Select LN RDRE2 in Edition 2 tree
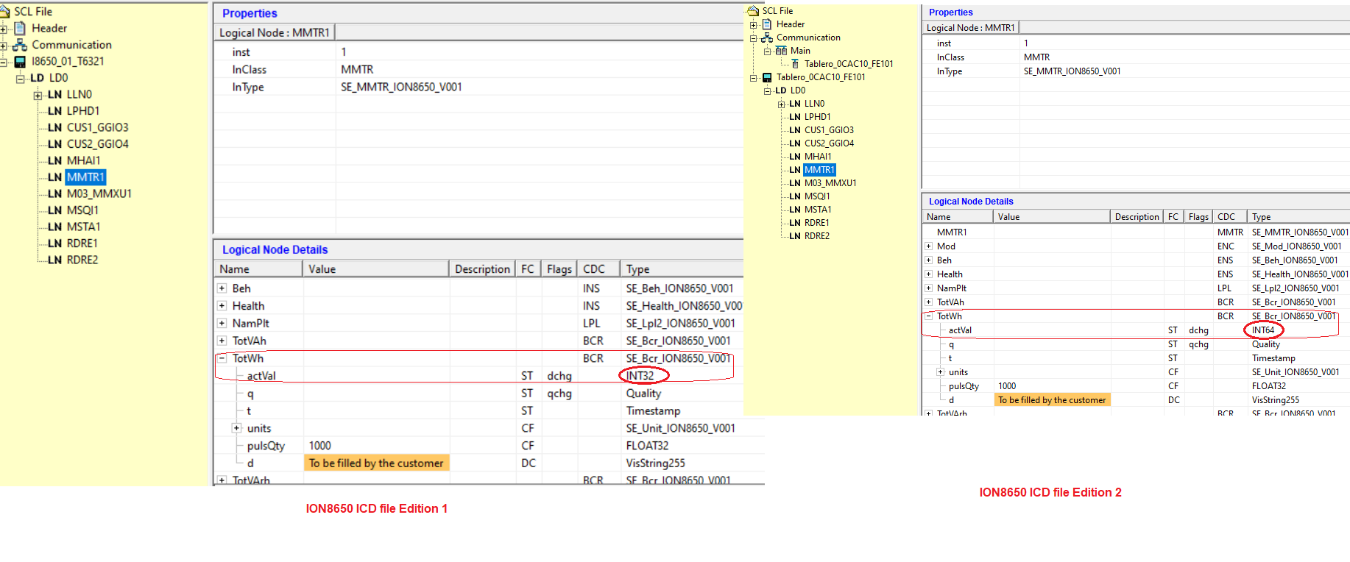1350x562 pixels. pos(810,236)
